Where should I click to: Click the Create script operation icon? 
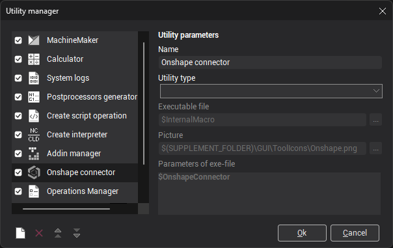point(34,116)
